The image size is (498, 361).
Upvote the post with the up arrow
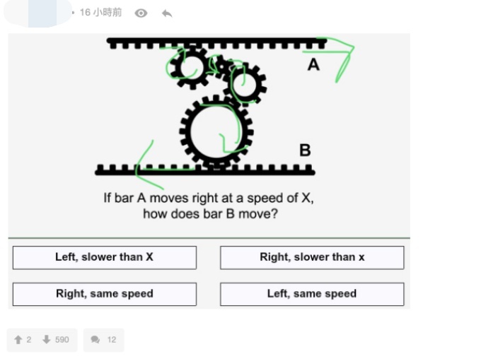pos(18,340)
